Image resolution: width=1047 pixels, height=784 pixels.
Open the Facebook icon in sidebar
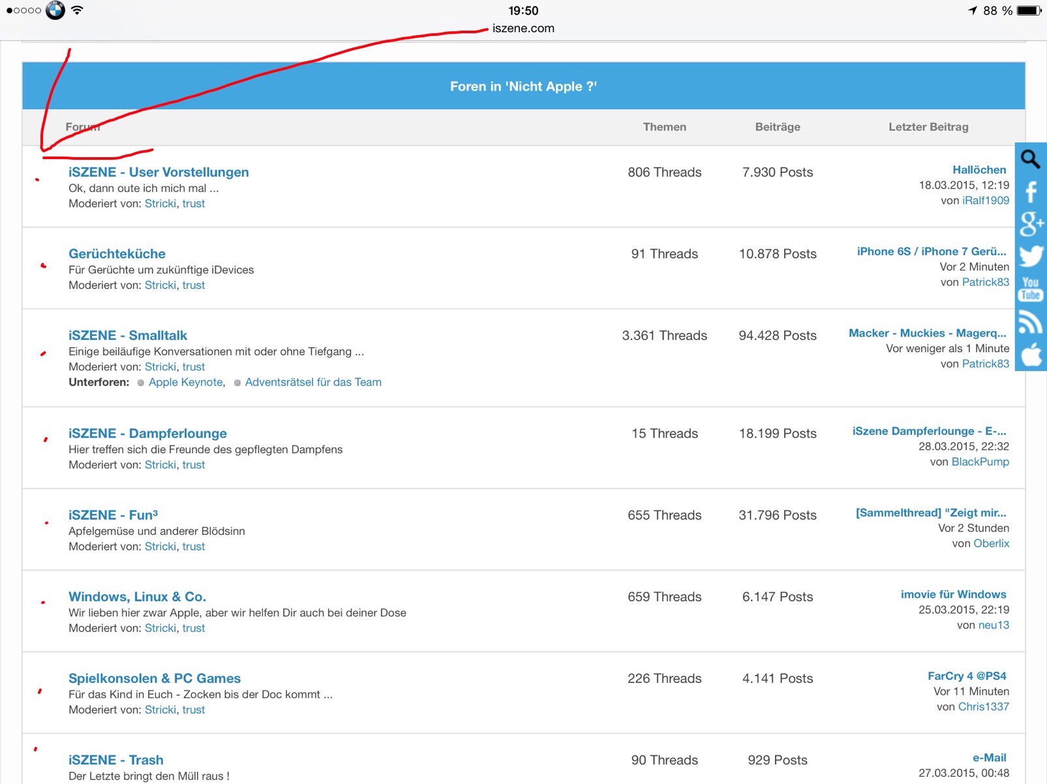tap(1031, 192)
